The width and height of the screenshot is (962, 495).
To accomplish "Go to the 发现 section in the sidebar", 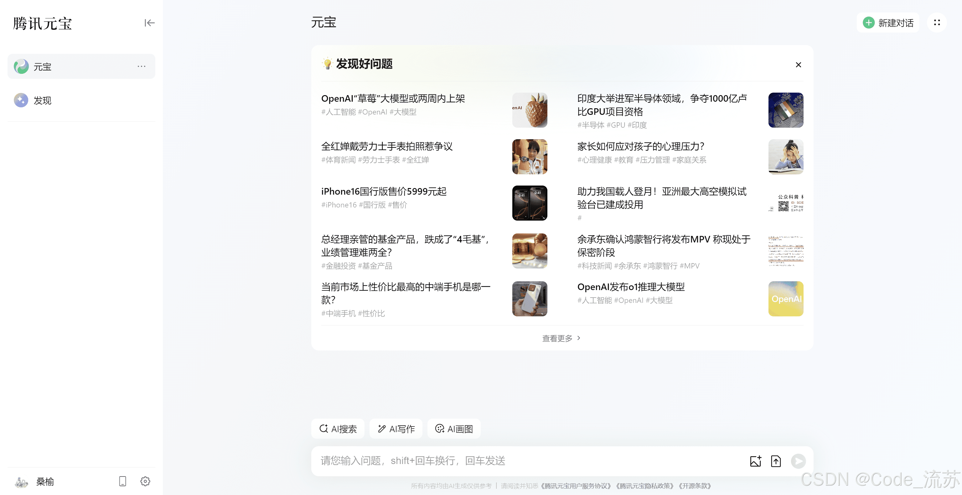I will click(x=81, y=100).
